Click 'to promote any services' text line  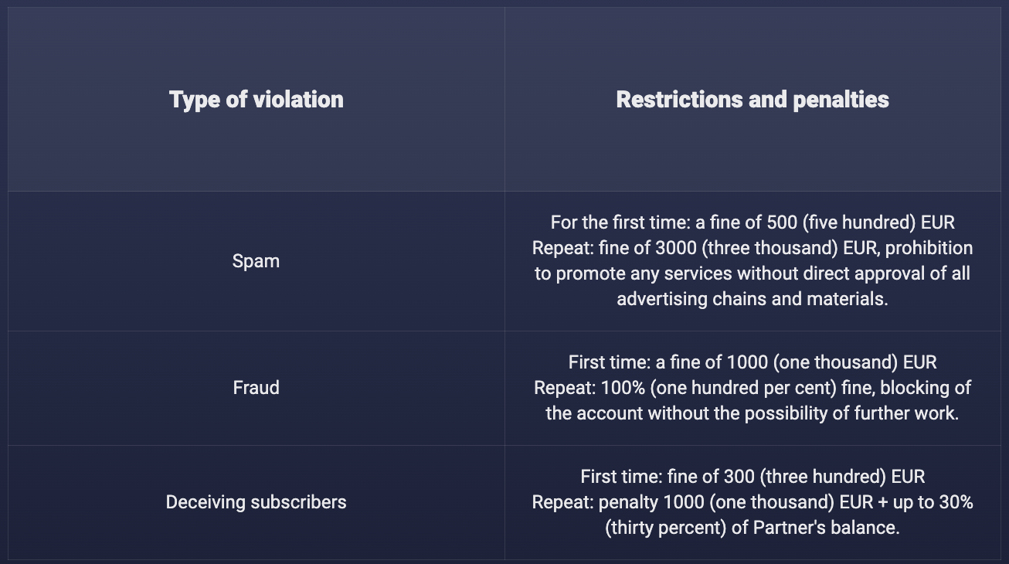pos(753,274)
